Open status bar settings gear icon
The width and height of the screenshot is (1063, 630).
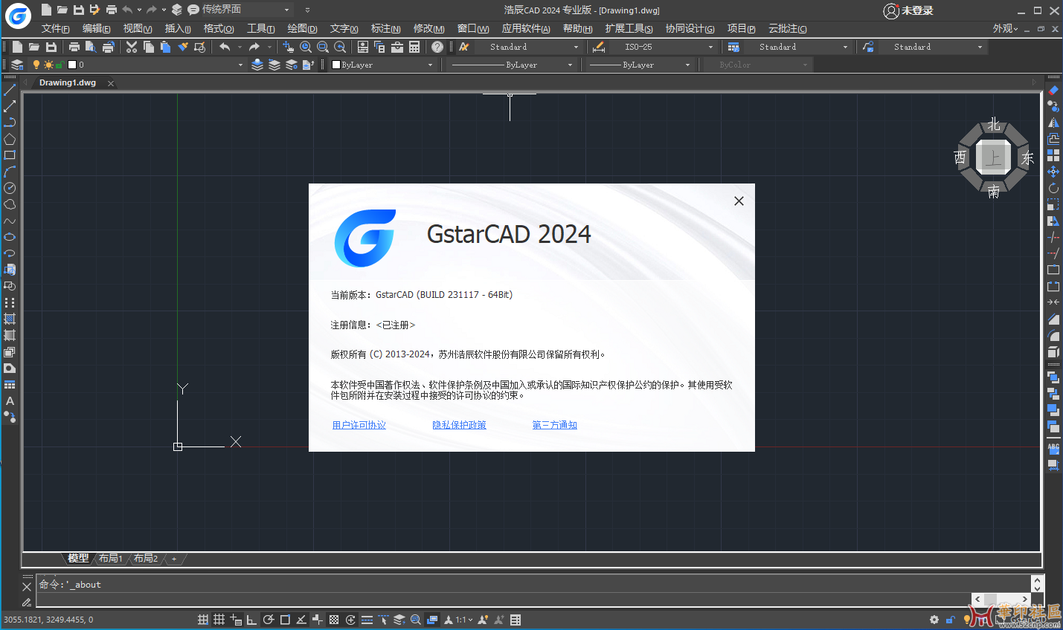(x=934, y=620)
